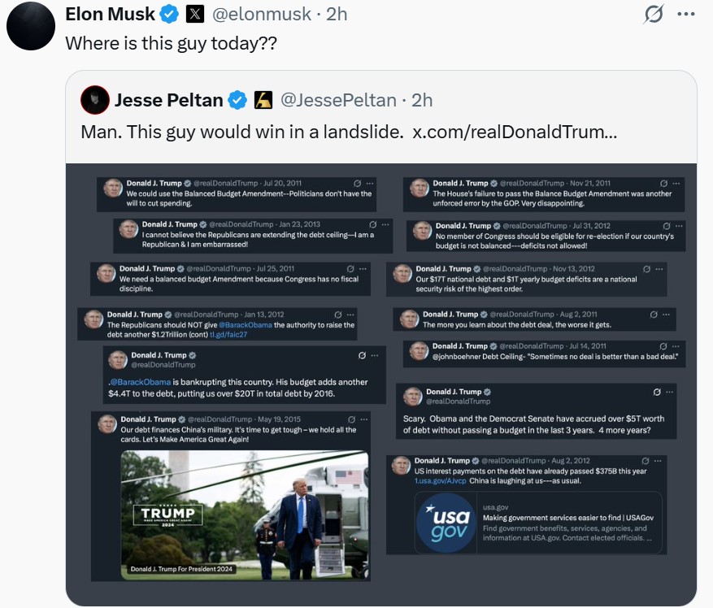
Task: Click Jesse Peltan's profile avatar
Action: (94, 99)
